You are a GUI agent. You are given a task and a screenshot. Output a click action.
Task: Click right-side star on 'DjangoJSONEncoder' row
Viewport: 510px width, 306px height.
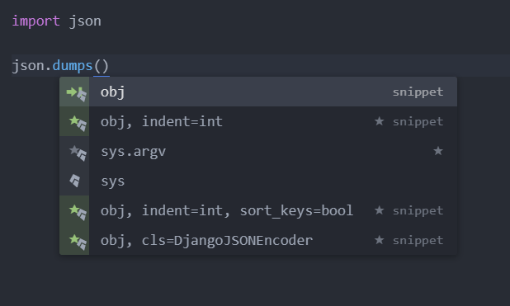point(380,240)
